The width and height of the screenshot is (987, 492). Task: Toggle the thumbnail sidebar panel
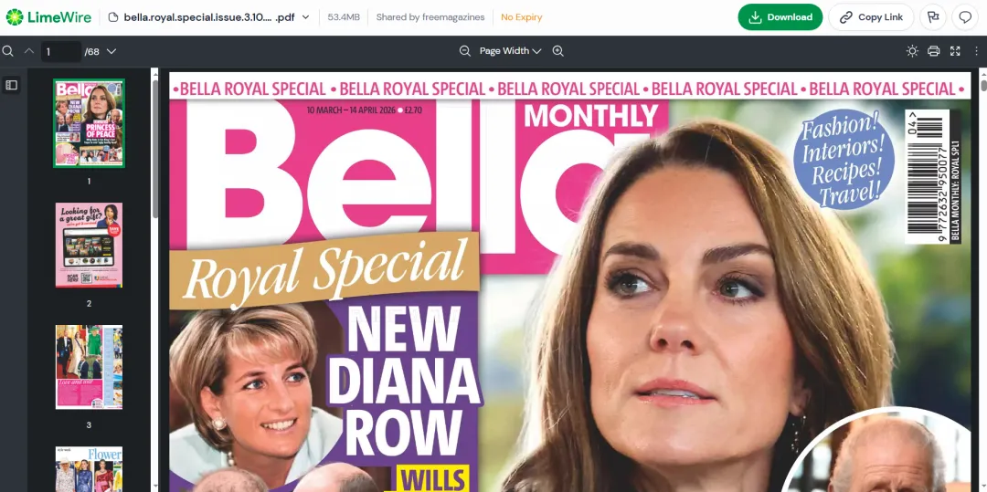[x=11, y=85]
